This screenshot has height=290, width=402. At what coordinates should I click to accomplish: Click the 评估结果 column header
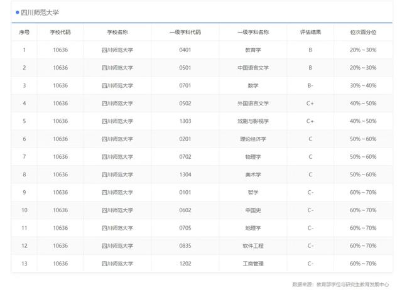(x=310, y=32)
